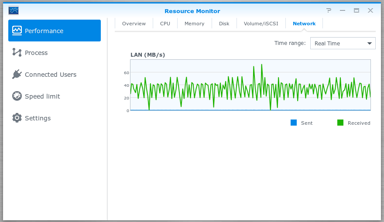
Task: Click the Settings gear icon
Action: 17,118
